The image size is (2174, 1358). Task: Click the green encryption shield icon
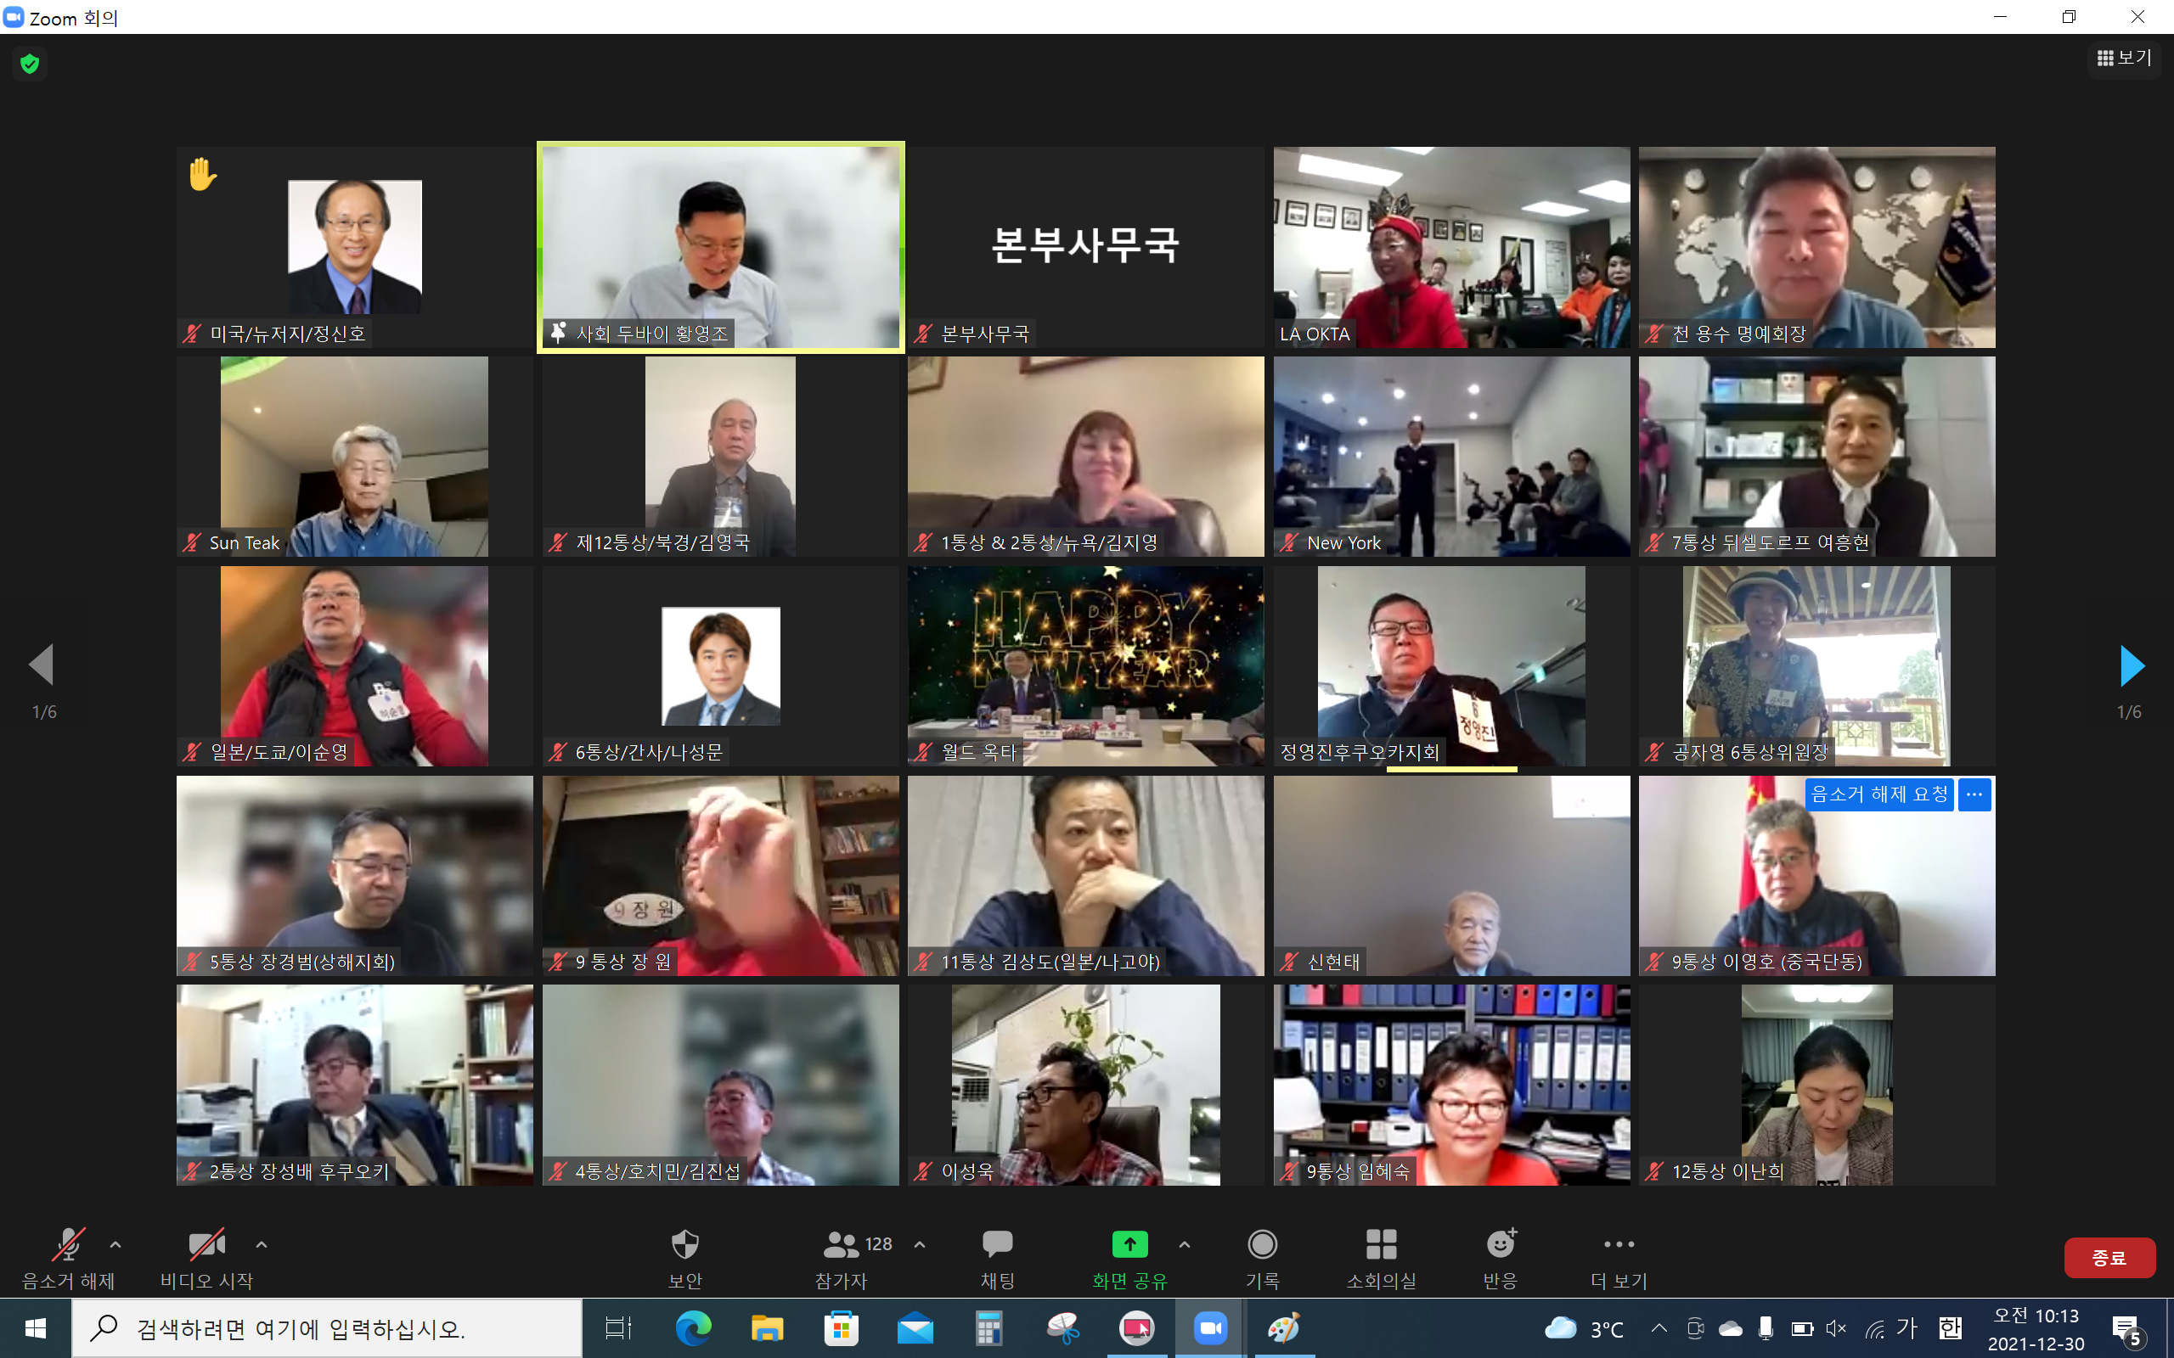pos(30,64)
